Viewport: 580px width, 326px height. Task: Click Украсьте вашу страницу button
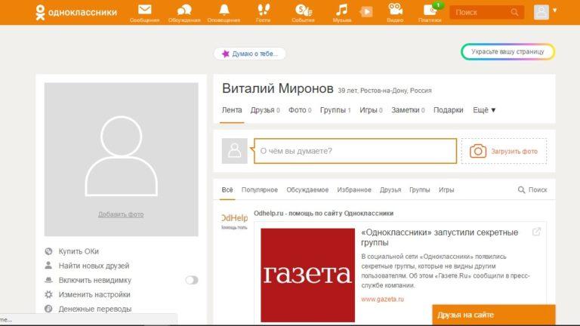[507, 52]
